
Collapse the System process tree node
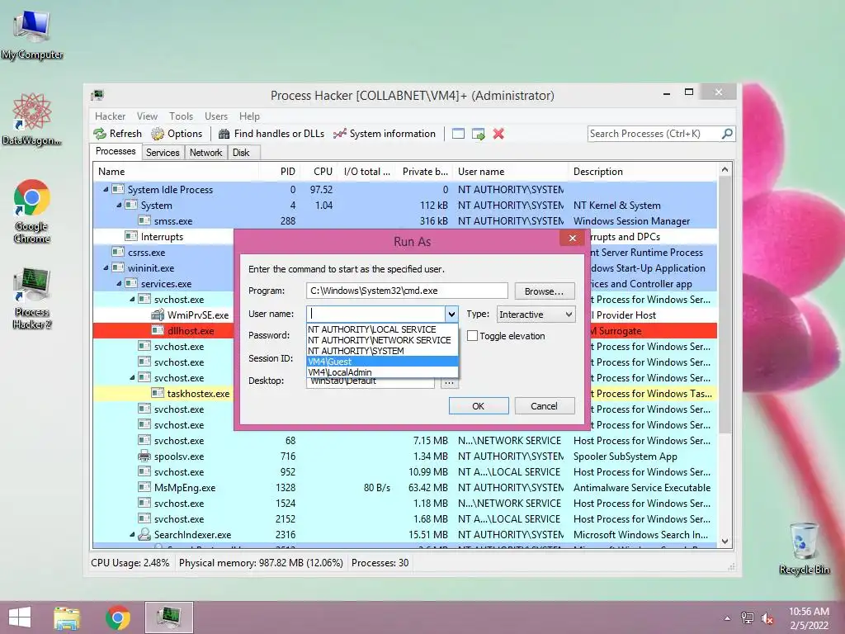(x=119, y=205)
